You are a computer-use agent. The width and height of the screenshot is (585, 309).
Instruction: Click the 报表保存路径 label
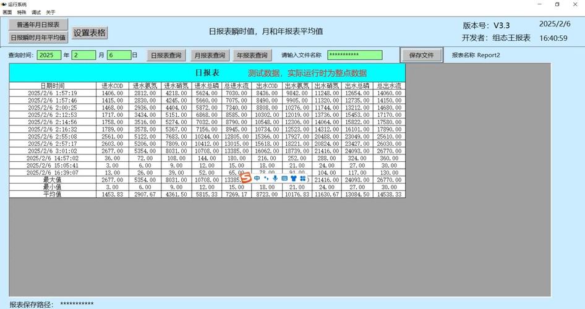tap(32, 304)
